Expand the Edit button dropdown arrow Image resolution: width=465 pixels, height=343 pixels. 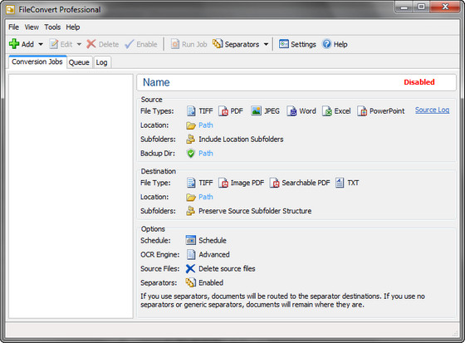[x=79, y=45]
